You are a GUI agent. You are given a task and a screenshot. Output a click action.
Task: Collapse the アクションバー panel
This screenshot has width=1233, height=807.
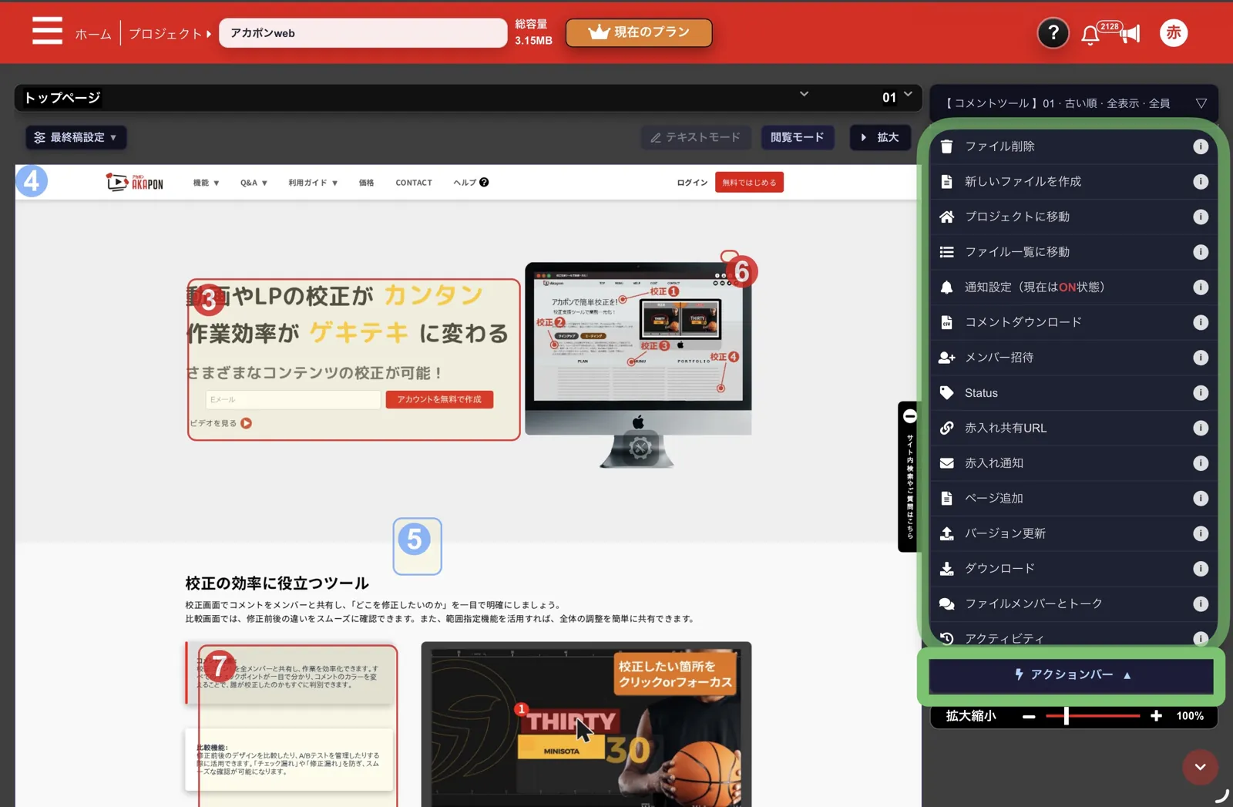tap(1072, 675)
